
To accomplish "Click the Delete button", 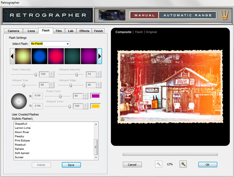I will point(41,165).
